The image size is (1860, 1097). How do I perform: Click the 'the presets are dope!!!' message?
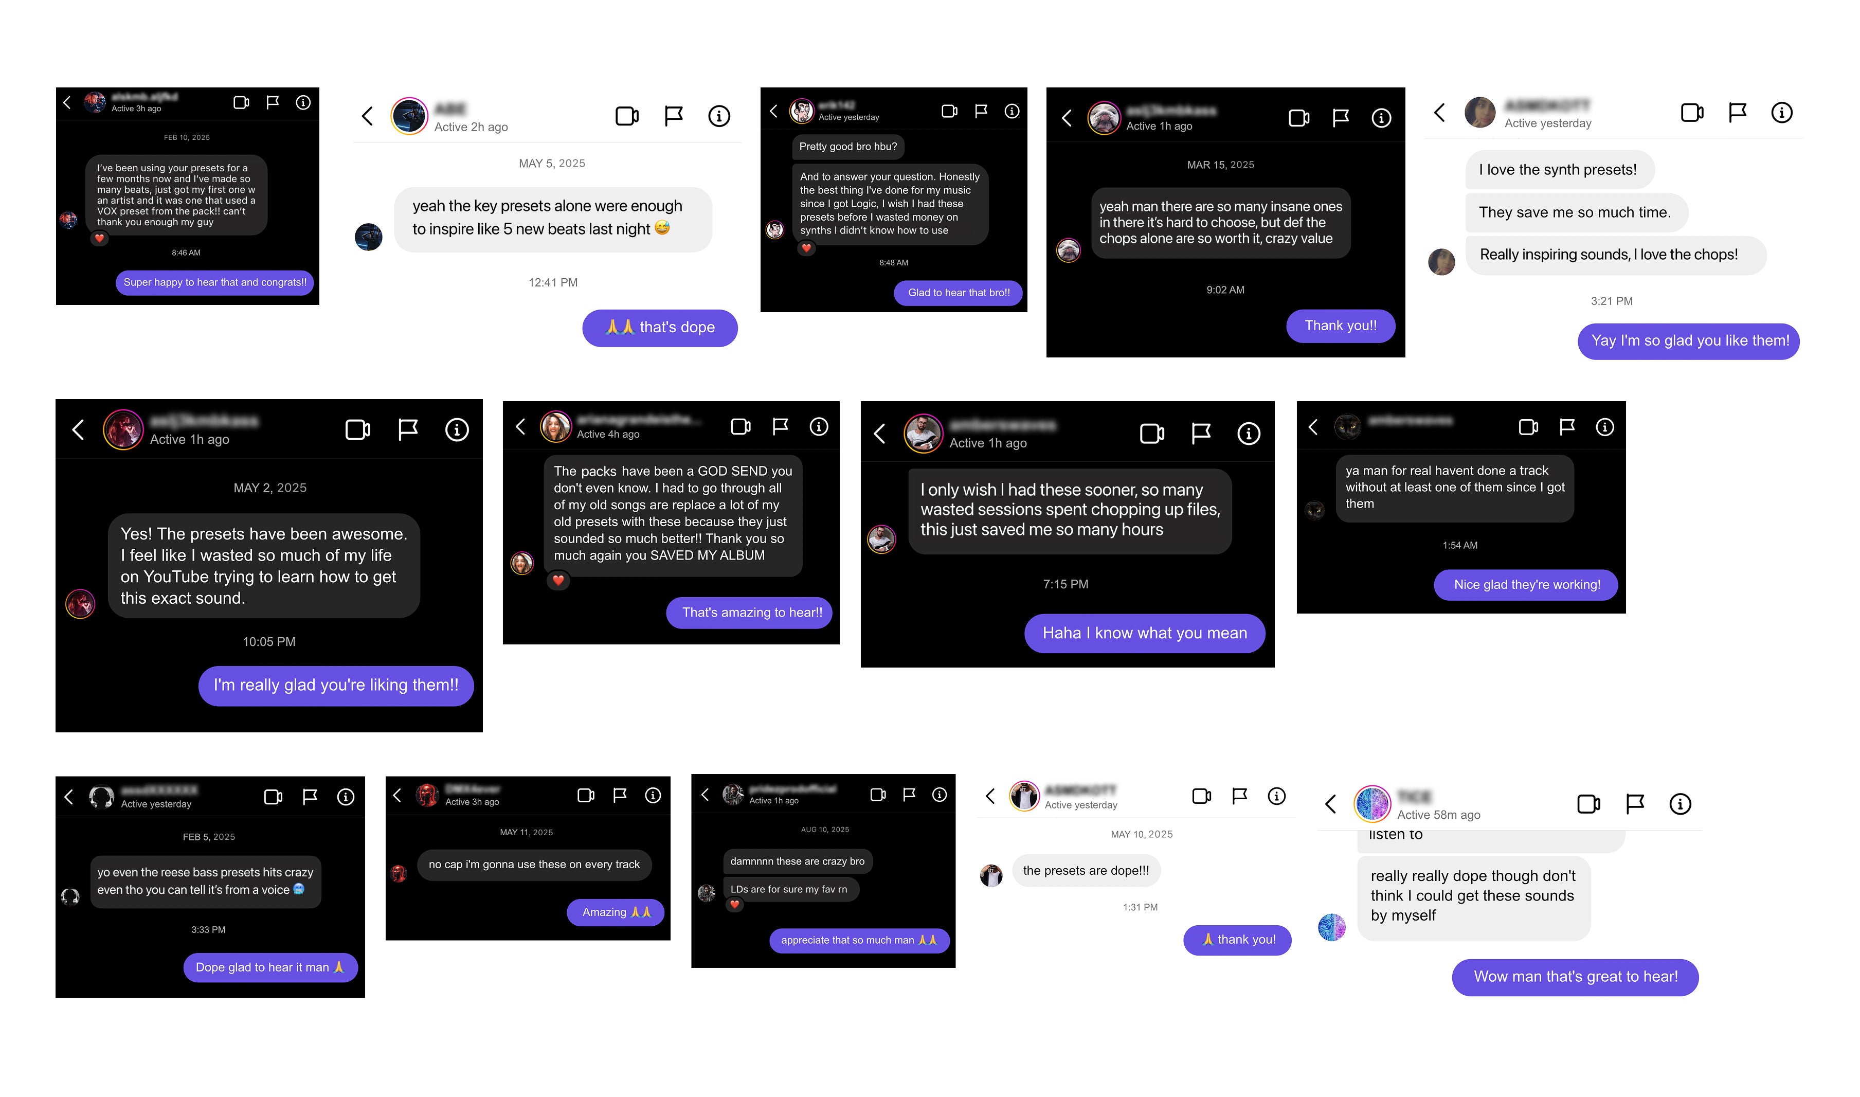tap(1086, 871)
